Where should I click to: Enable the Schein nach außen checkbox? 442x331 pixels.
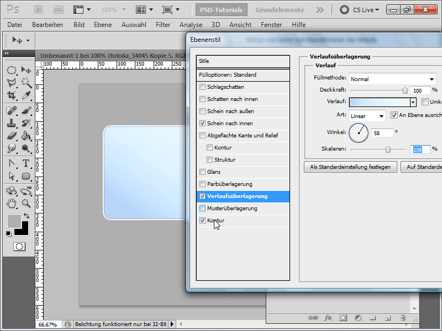202,111
